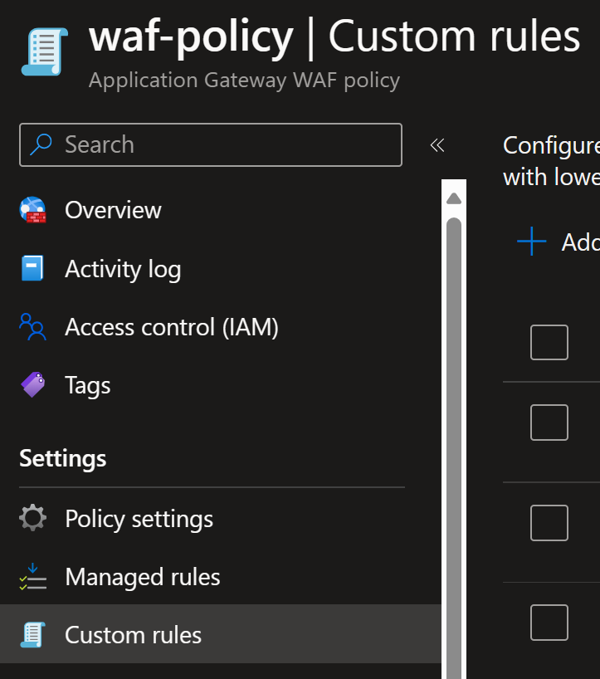Click the Policy settings gear icon
Image resolution: width=600 pixels, height=679 pixels.
[32, 519]
